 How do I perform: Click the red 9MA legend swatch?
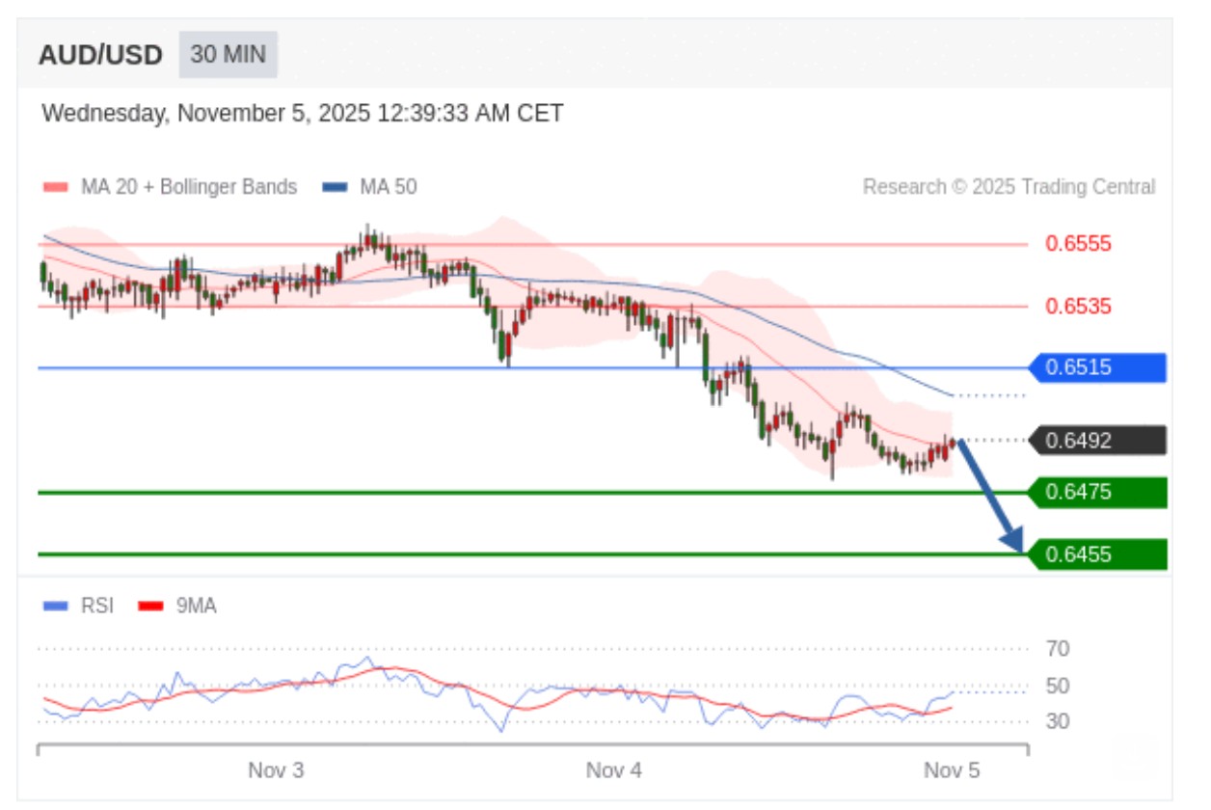pyautogui.click(x=150, y=606)
